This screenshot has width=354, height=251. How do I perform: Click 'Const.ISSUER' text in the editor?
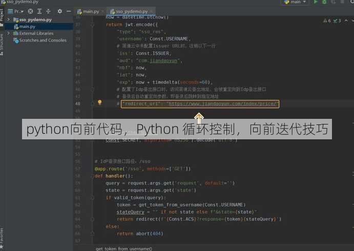[x=152, y=53]
